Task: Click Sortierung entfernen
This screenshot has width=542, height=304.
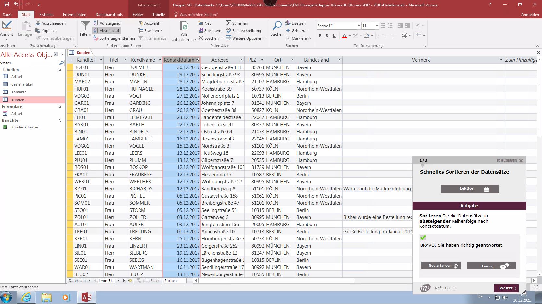Action: (x=114, y=38)
